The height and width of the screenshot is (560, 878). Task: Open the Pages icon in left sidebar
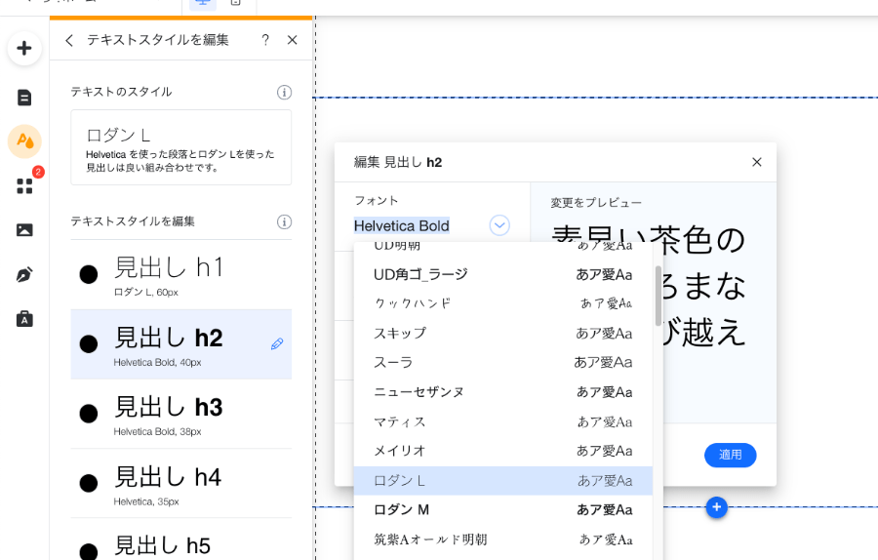point(24,98)
